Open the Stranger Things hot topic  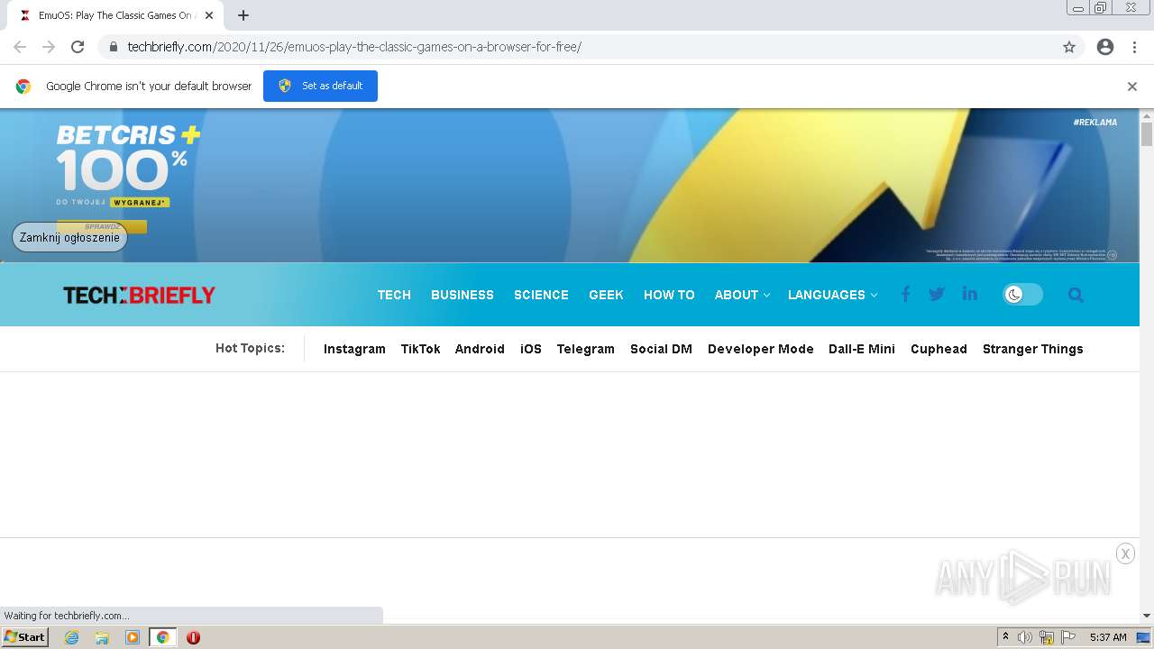tap(1033, 349)
